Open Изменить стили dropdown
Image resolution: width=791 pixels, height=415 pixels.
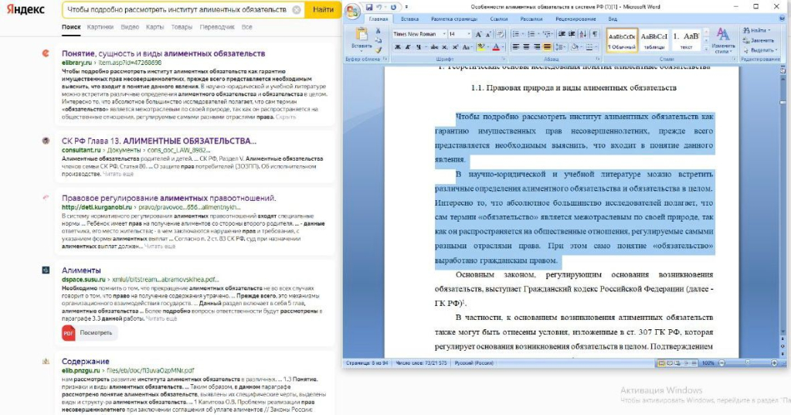(723, 41)
